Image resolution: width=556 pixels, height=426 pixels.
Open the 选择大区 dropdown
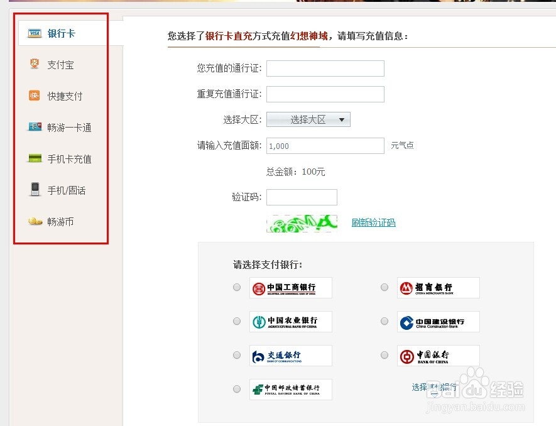coord(308,119)
